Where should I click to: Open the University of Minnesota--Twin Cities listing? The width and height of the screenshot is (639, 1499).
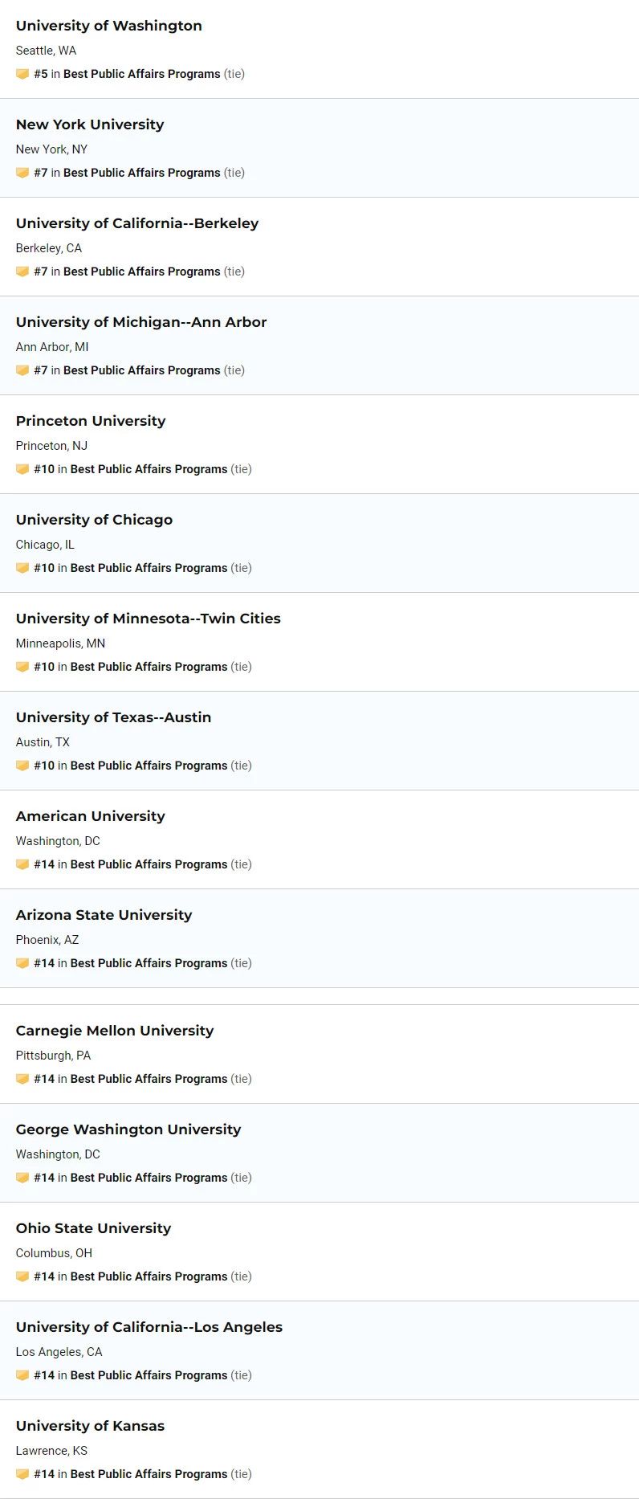(x=149, y=619)
